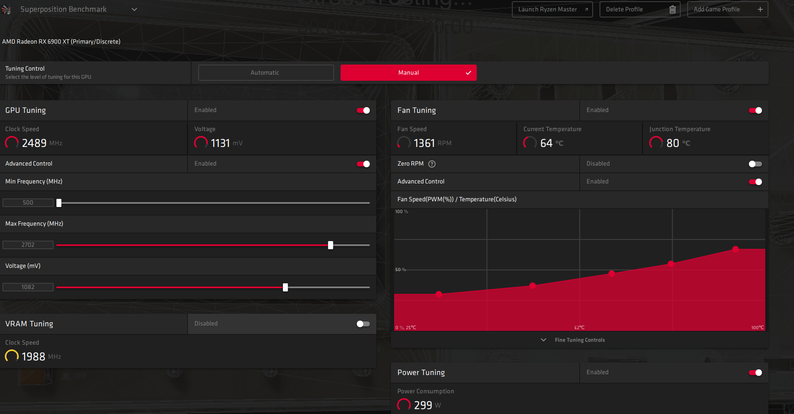This screenshot has width=794, height=414.
Task: Click the 299 W power consumption value
Action: (427, 405)
